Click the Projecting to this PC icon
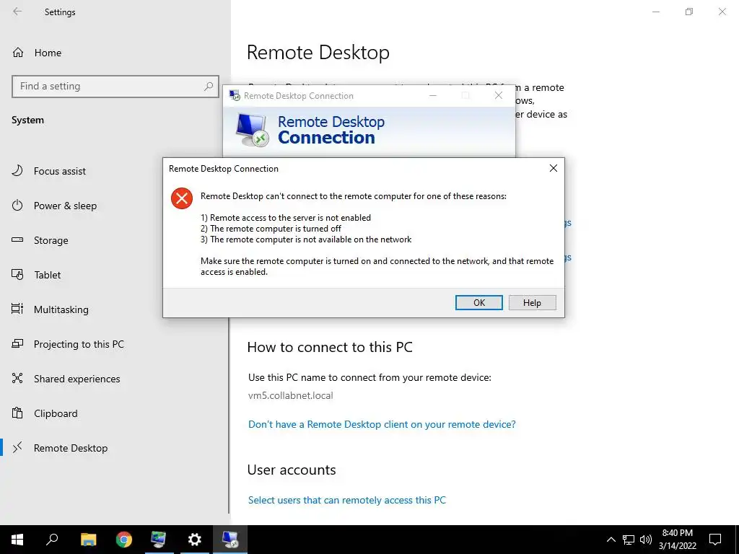 point(17,343)
